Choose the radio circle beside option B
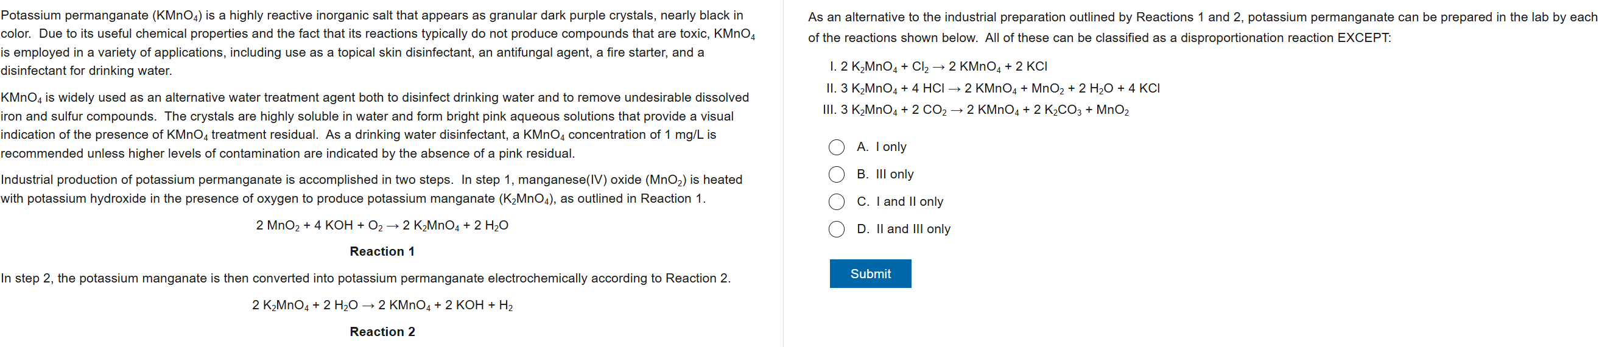 coord(836,175)
